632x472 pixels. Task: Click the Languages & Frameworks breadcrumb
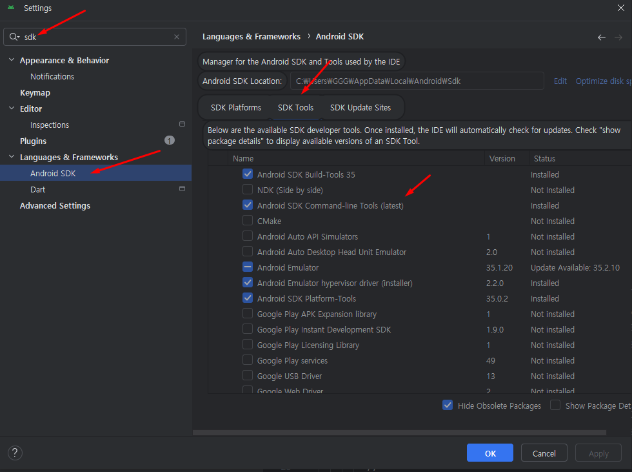click(x=251, y=37)
